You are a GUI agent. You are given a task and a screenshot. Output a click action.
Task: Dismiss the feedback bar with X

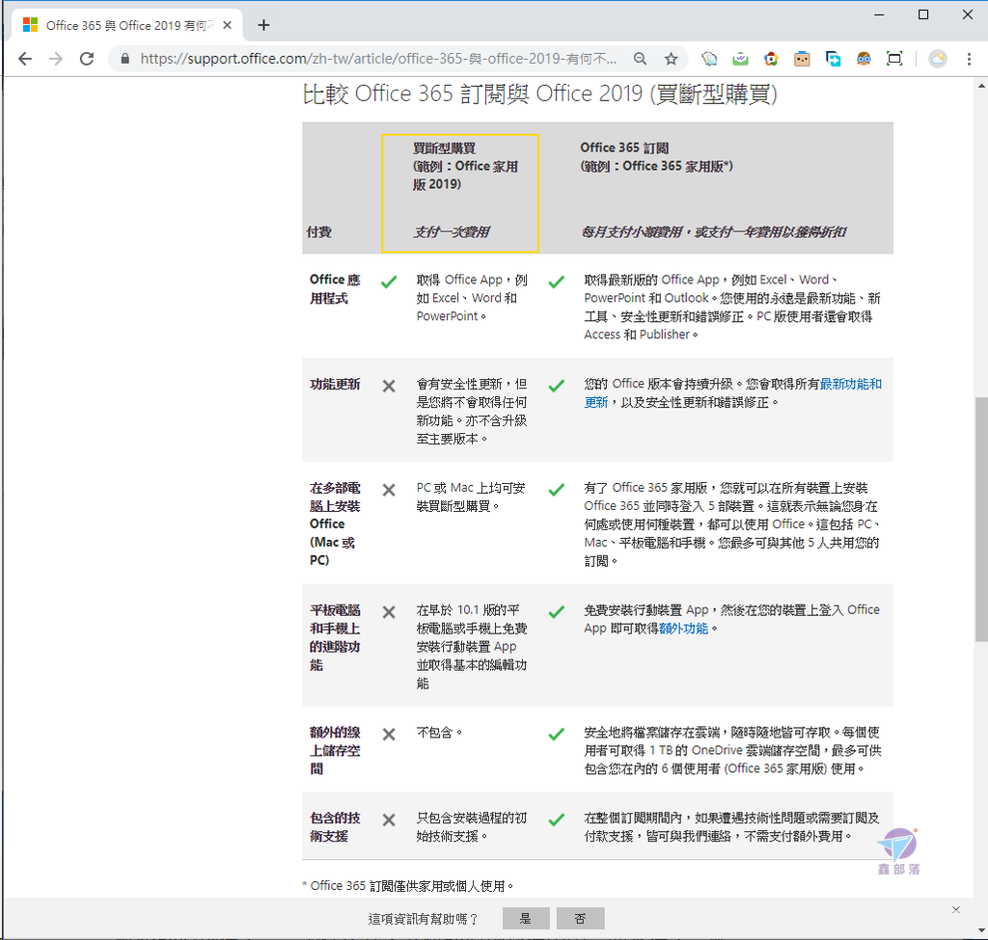956,909
